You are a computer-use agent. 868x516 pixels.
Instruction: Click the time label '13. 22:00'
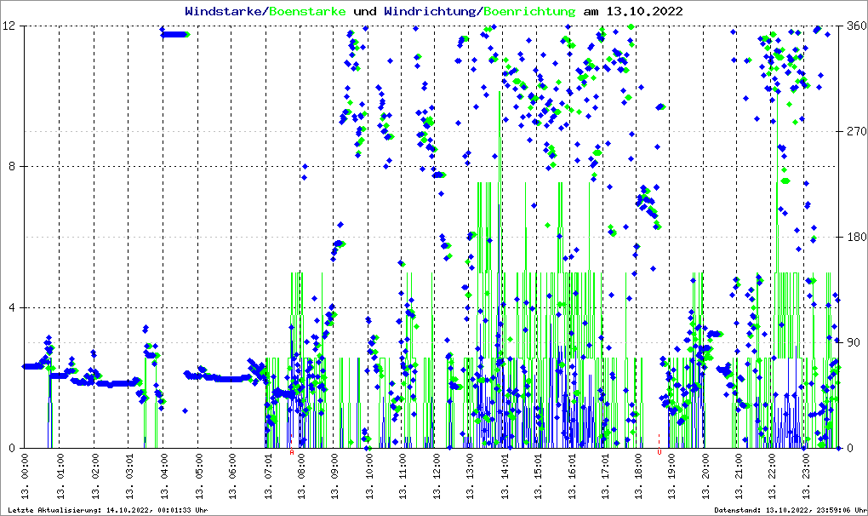(x=772, y=476)
